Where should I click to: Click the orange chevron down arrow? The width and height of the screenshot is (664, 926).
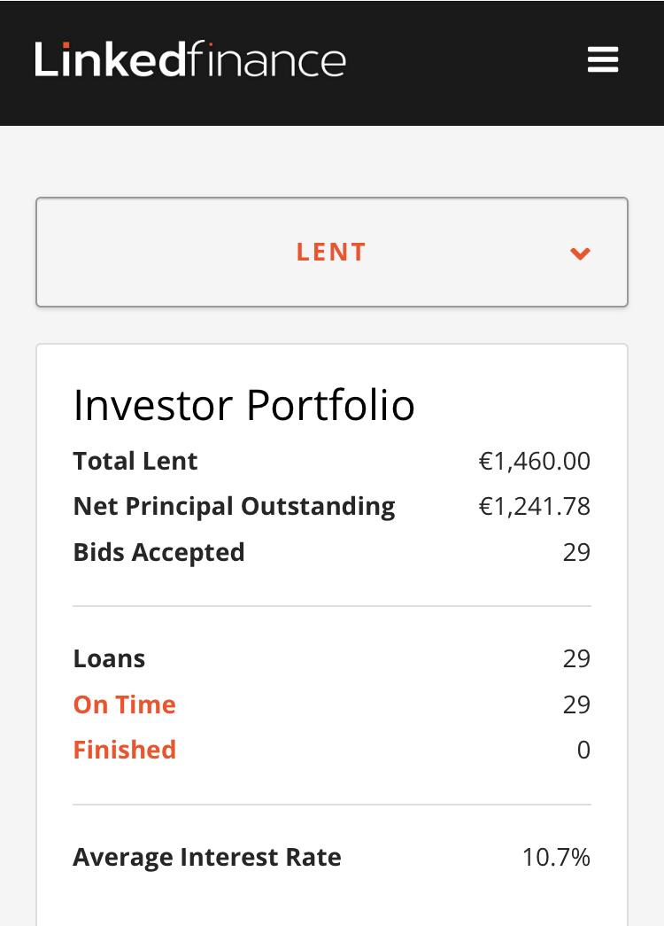pos(580,254)
